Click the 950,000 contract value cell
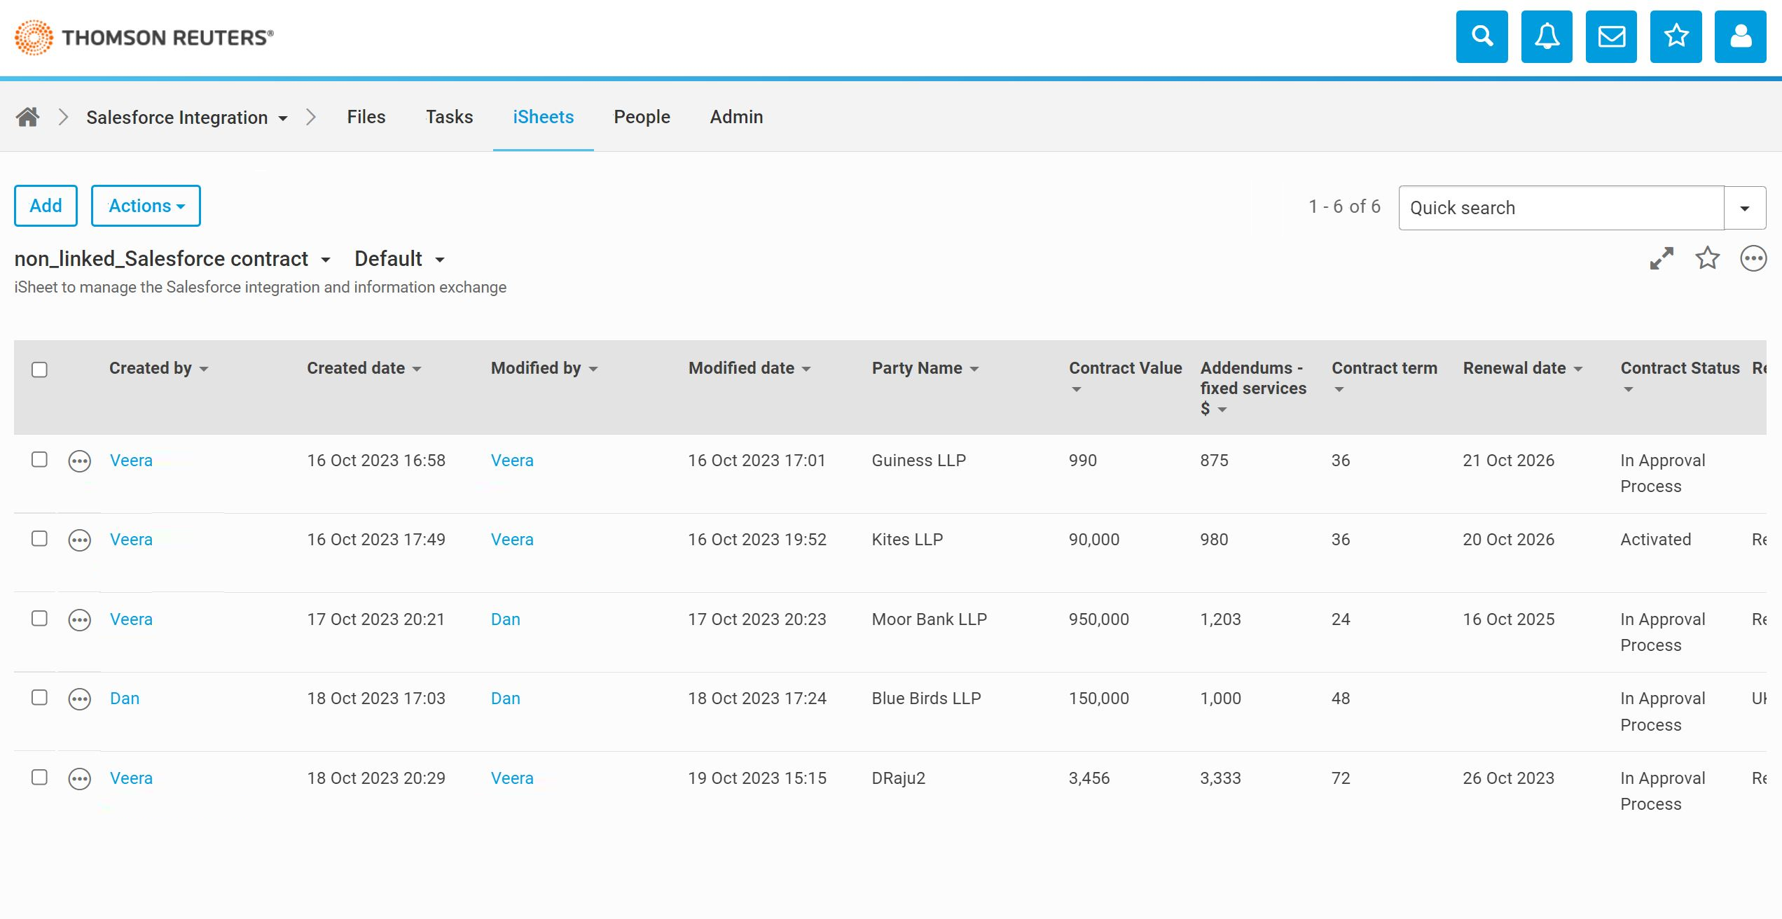1782x919 pixels. click(1098, 619)
